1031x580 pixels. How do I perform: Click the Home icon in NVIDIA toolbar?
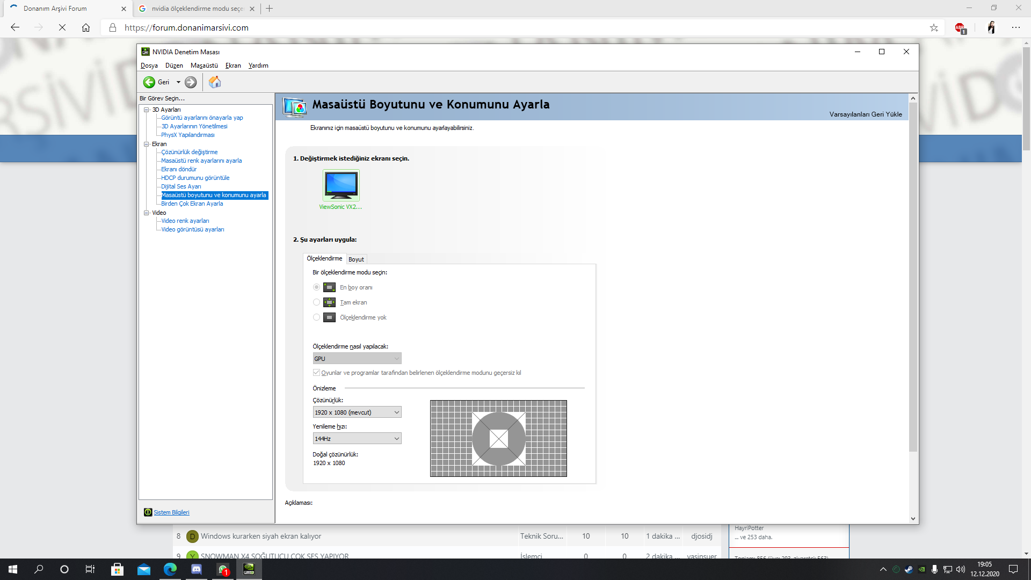point(215,82)
